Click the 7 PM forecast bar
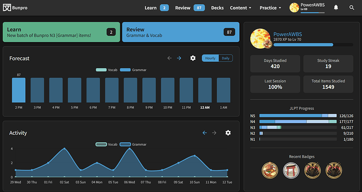362x192 pixels. (112, 90)
